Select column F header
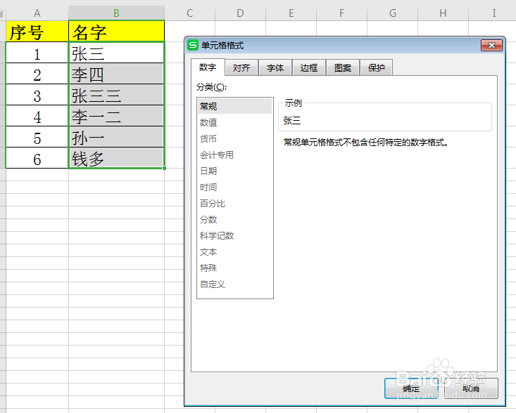This screenshot has width=516, height=413. 341,13
